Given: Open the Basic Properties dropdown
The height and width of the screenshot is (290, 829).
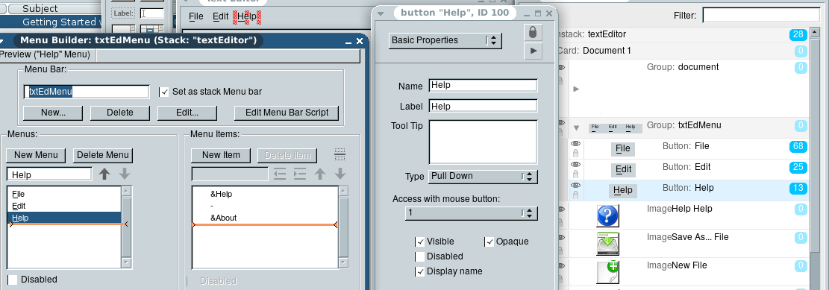Looking at the screenshot, I should [445, 40].
